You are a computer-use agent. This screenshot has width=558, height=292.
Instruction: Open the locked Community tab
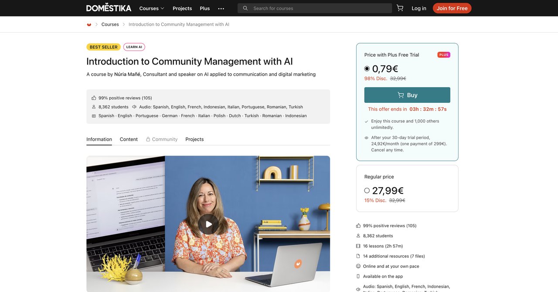(x=162, y=139)
